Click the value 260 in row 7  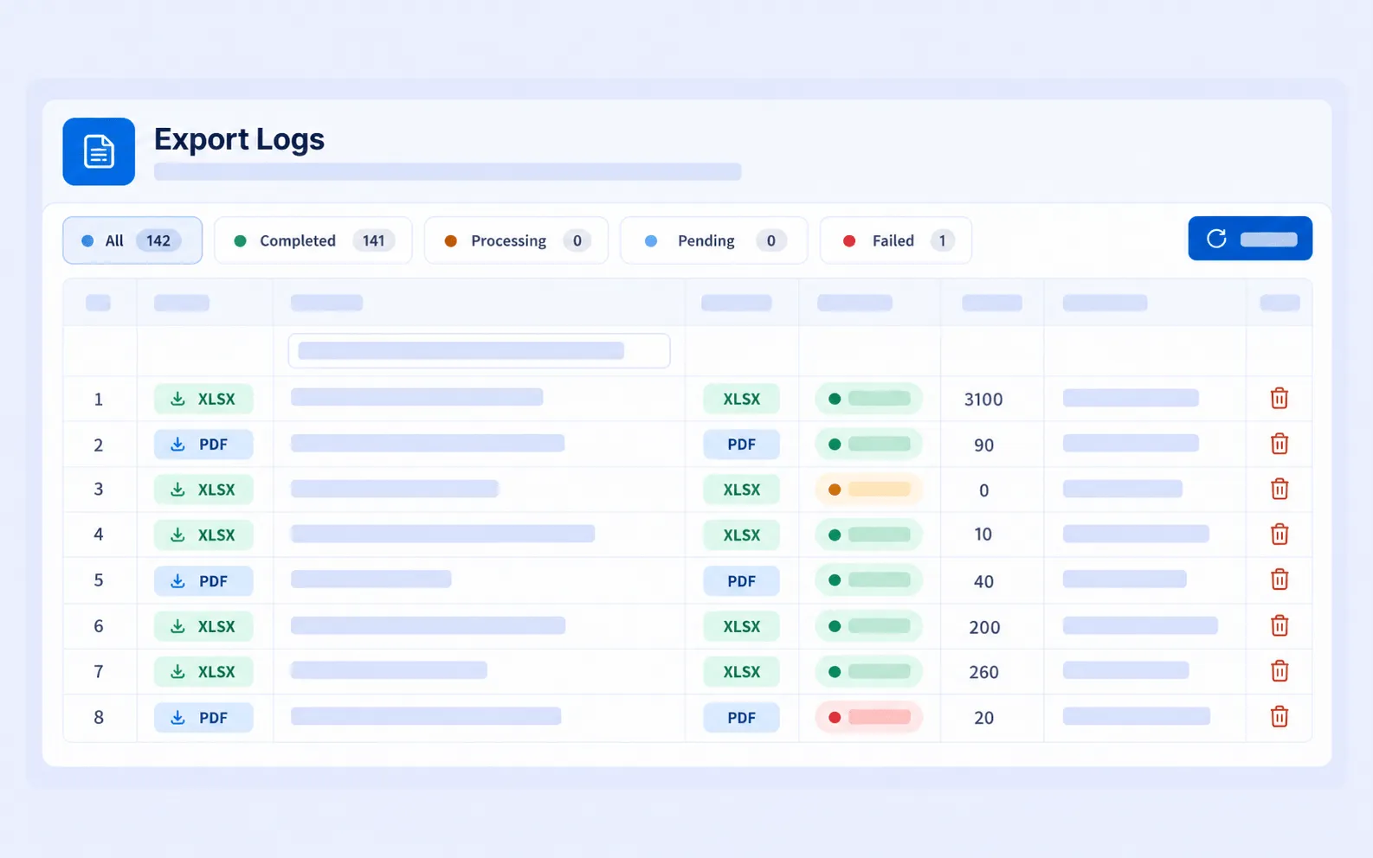[984, 672]
